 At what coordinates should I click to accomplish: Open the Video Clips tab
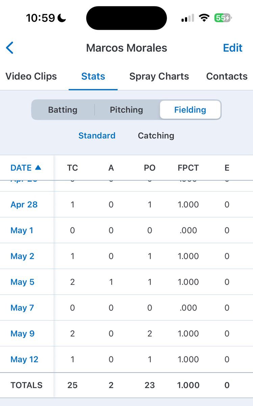(31, 76)
